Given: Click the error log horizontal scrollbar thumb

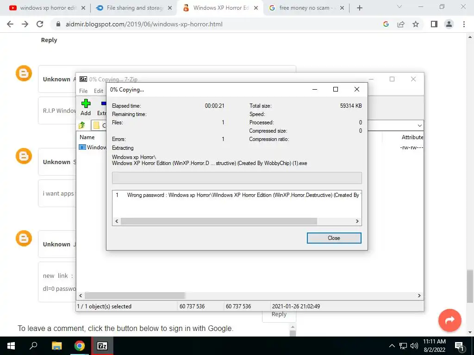Looking at the screenshot, I should coord(218,221).
